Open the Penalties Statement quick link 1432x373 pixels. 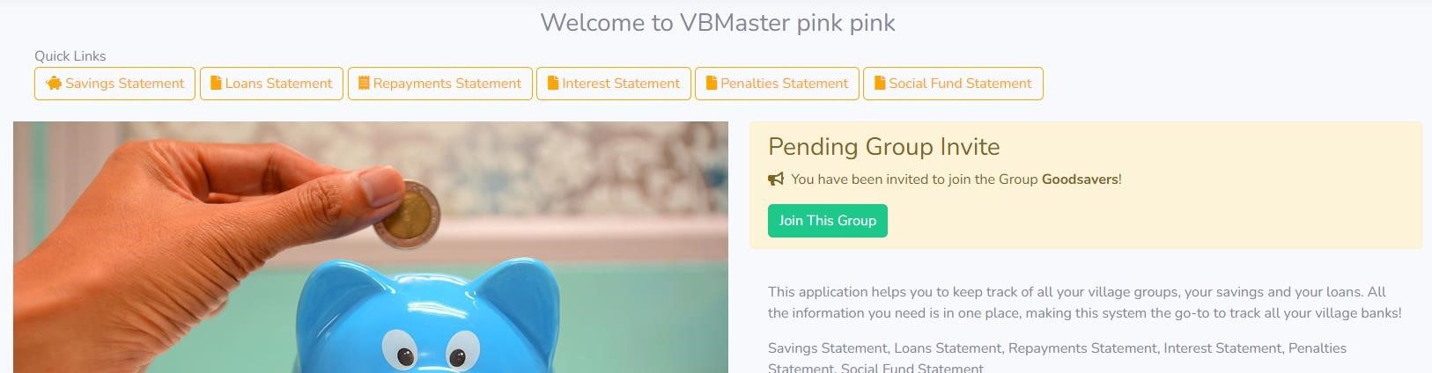coord(777,84)
